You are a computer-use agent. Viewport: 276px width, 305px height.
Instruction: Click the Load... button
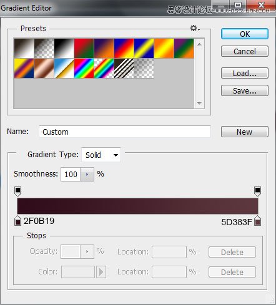pos(245,73)
